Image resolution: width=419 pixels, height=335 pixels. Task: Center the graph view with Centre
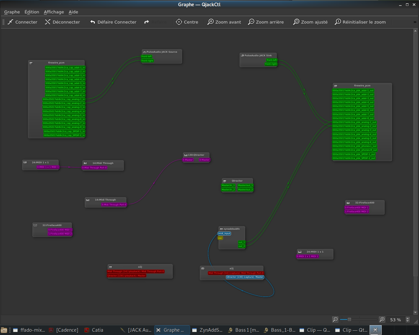pyautogui.click(x=187, y=22)
